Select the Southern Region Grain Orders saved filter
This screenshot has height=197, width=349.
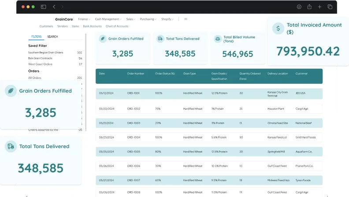tap(45, 52)
